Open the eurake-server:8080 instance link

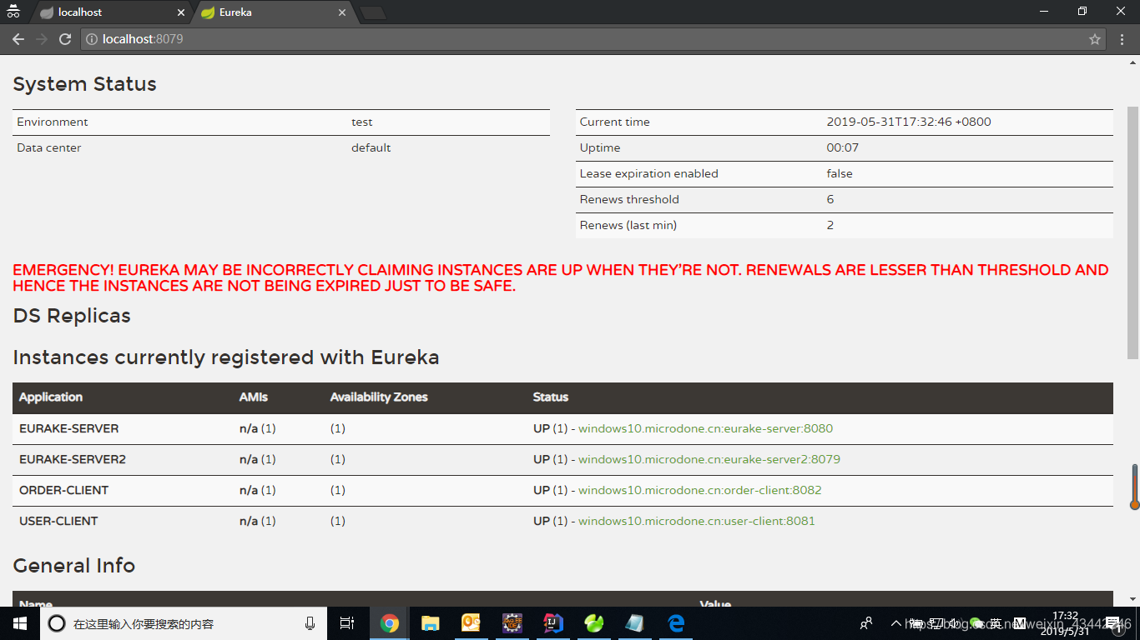point(705,428)
